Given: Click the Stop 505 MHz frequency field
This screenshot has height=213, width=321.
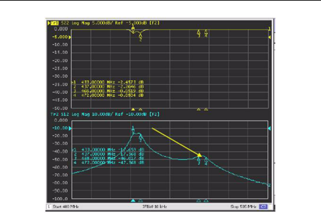Looking at the screenshot, I should point(243,207).
